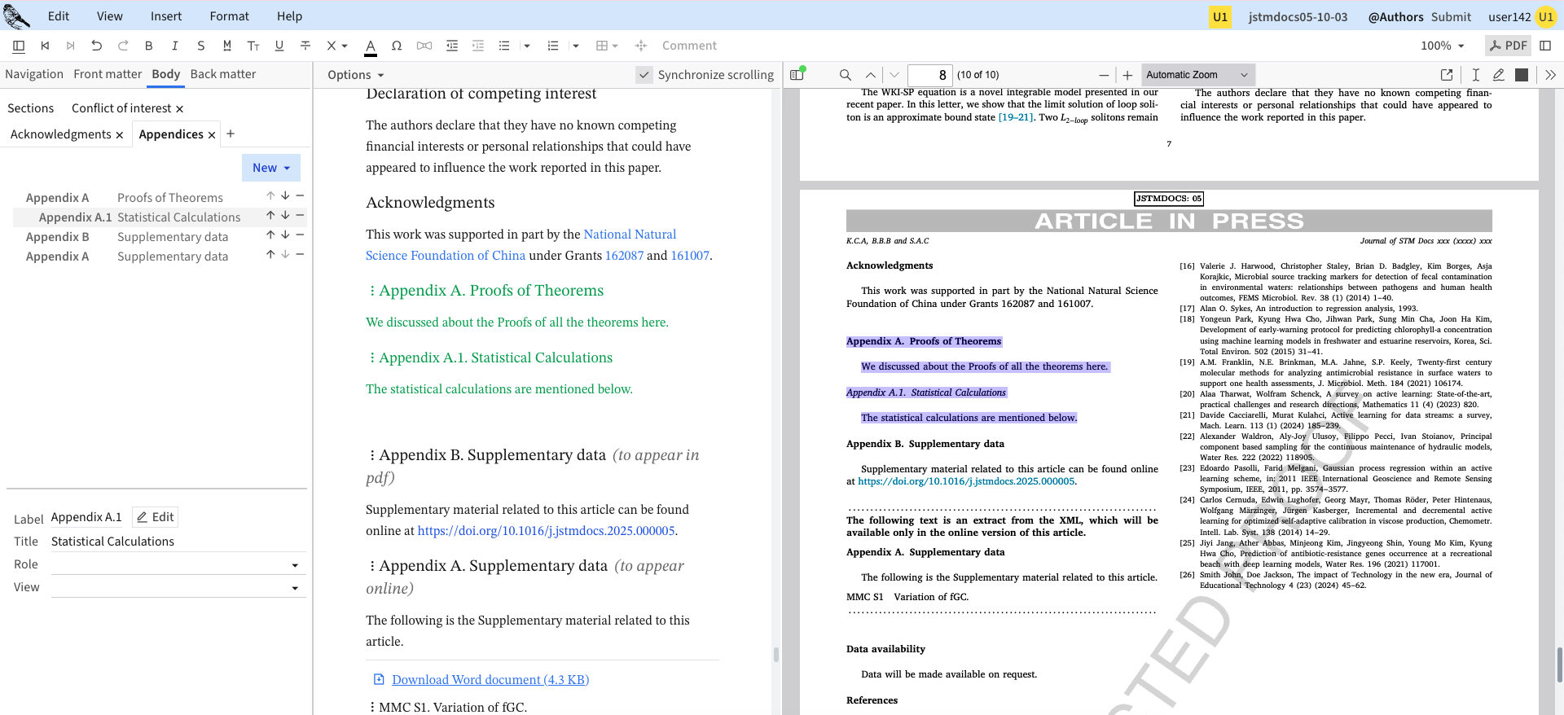Open the PDF viewer search magnifier

point(846,75)
